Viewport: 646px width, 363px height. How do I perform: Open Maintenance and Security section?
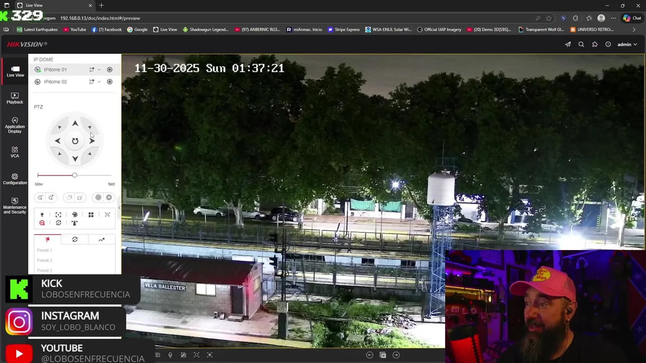pyautogui.click(x=15, y=206)
